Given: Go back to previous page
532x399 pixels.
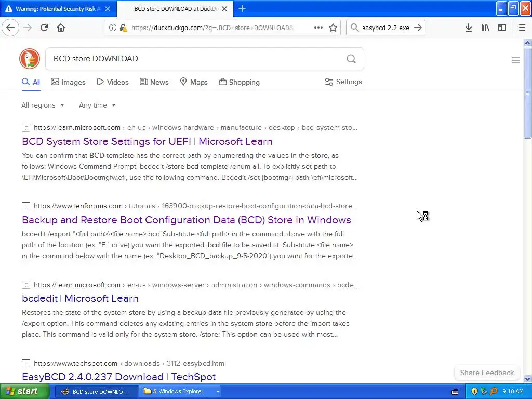Looking at the screenshot, I should (x=10, y=28).
